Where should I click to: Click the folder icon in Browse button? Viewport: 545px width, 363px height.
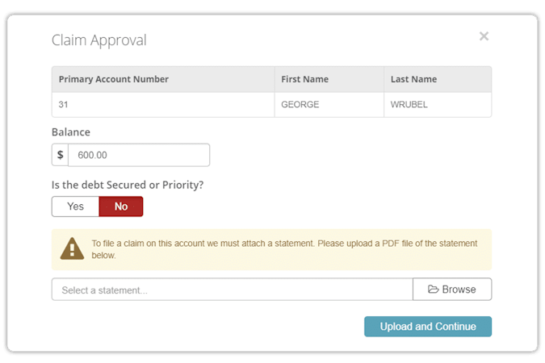point(433,290)
